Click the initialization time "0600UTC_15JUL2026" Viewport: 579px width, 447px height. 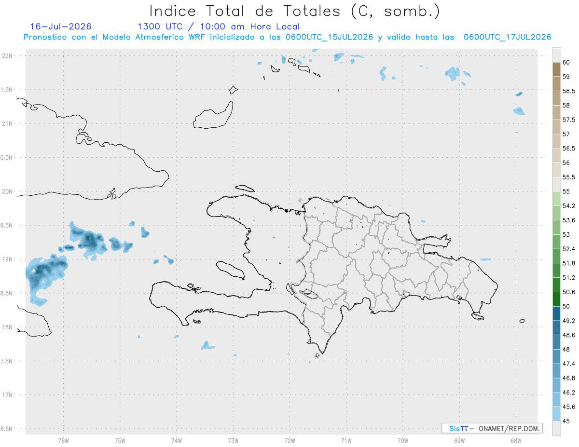click(329, 37)
